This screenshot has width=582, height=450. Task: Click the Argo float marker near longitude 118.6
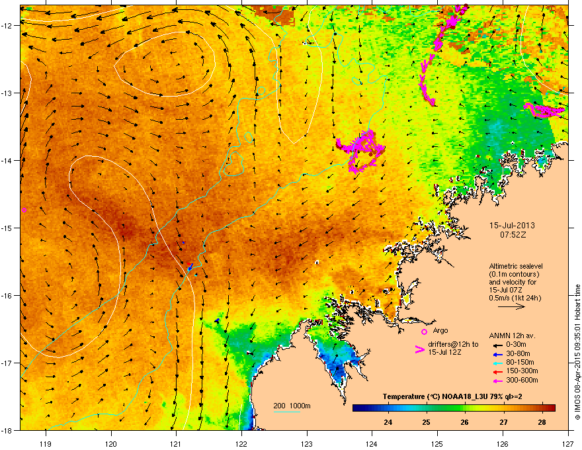click(24, 210)
